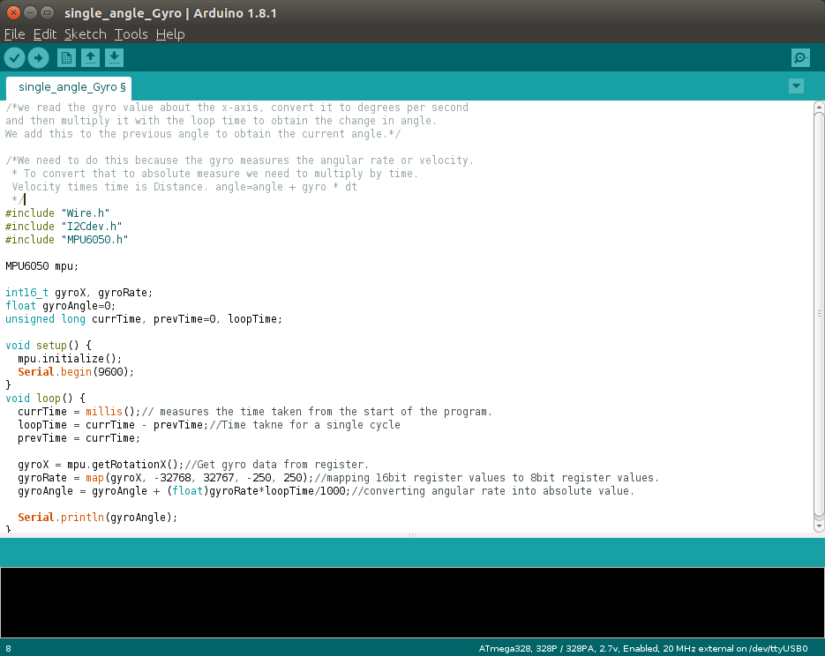Click the 'mpu.initialize();' line
Screen dimensions: 825x656
[70, 359]
